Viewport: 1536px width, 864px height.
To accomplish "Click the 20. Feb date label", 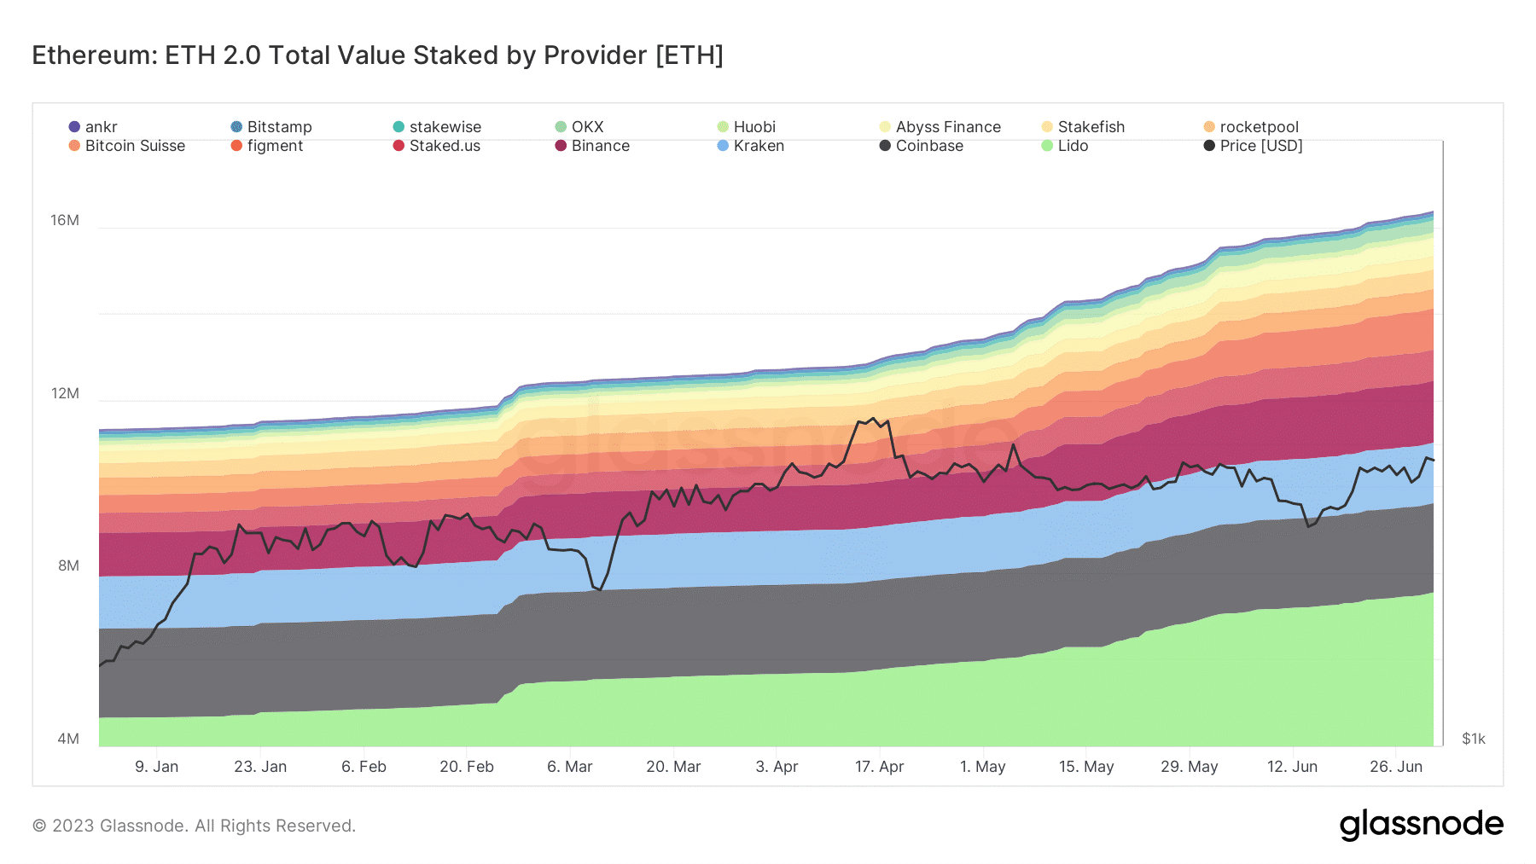I will (467, 767).
